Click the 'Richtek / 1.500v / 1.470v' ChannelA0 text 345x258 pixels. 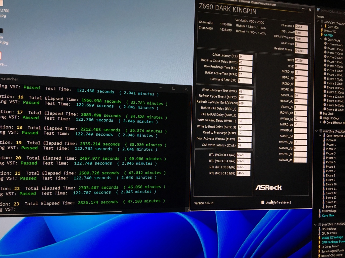251,27
